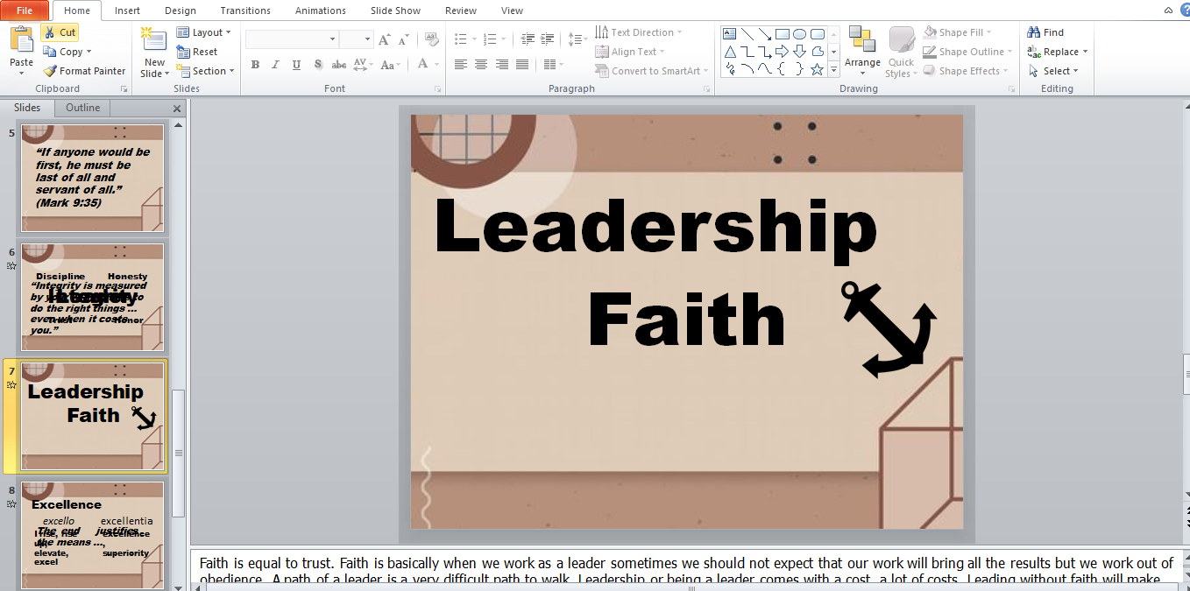Pick the Rectangle shape in the gallery
This screenshot has height=591, width=1190.
tap(783, 34)
